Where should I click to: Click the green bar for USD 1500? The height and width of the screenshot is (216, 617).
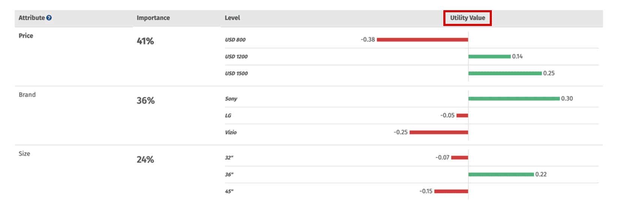coord(505,73)
